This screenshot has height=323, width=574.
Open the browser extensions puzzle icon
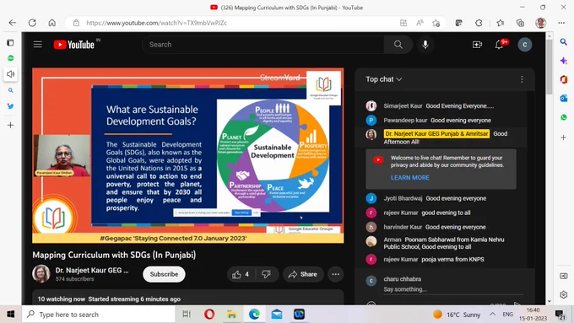479,23
